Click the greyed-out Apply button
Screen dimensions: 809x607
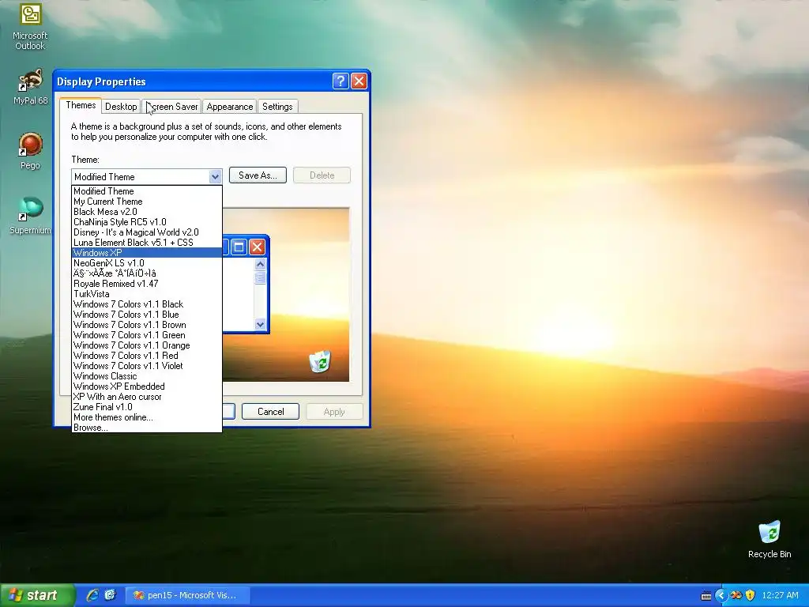[334, 411]
